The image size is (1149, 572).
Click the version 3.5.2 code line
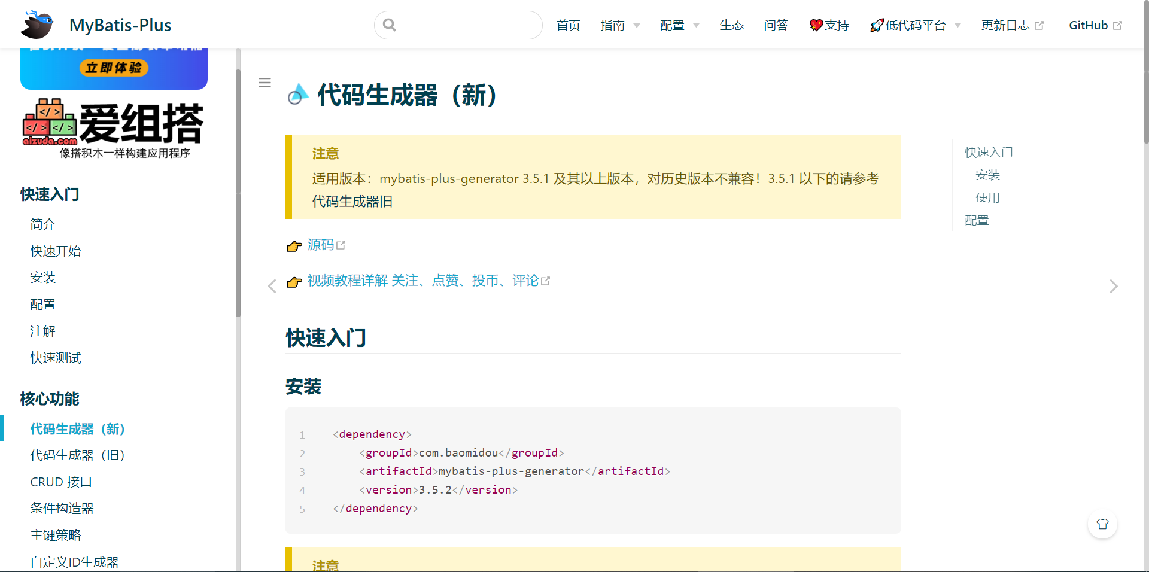pyautogui.click(x=438, y=490)
